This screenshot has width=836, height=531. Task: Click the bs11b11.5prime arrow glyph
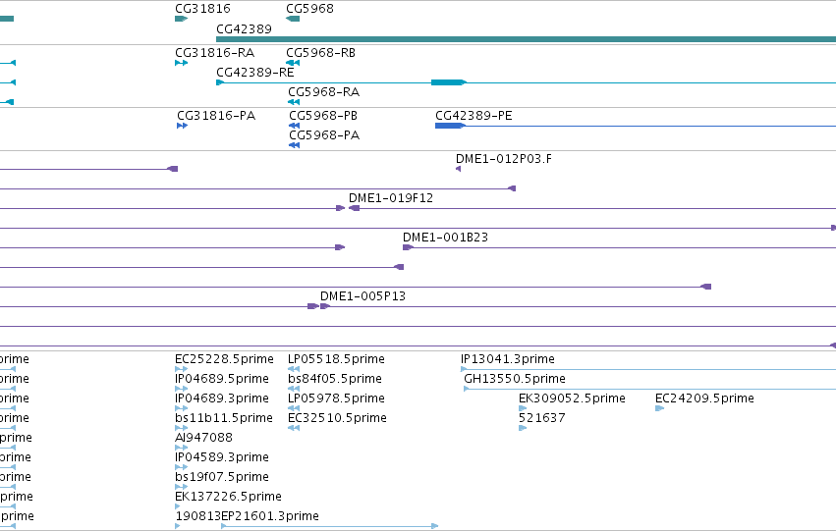182,428
